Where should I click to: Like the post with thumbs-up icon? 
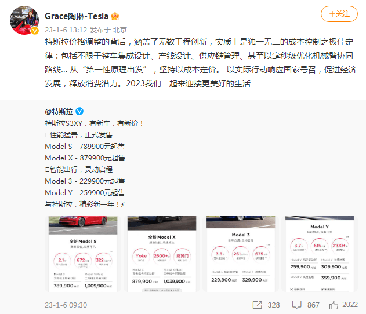pos(334,305)
